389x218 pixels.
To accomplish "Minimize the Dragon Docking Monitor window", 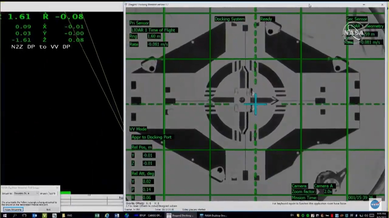I will click(364, 5).
